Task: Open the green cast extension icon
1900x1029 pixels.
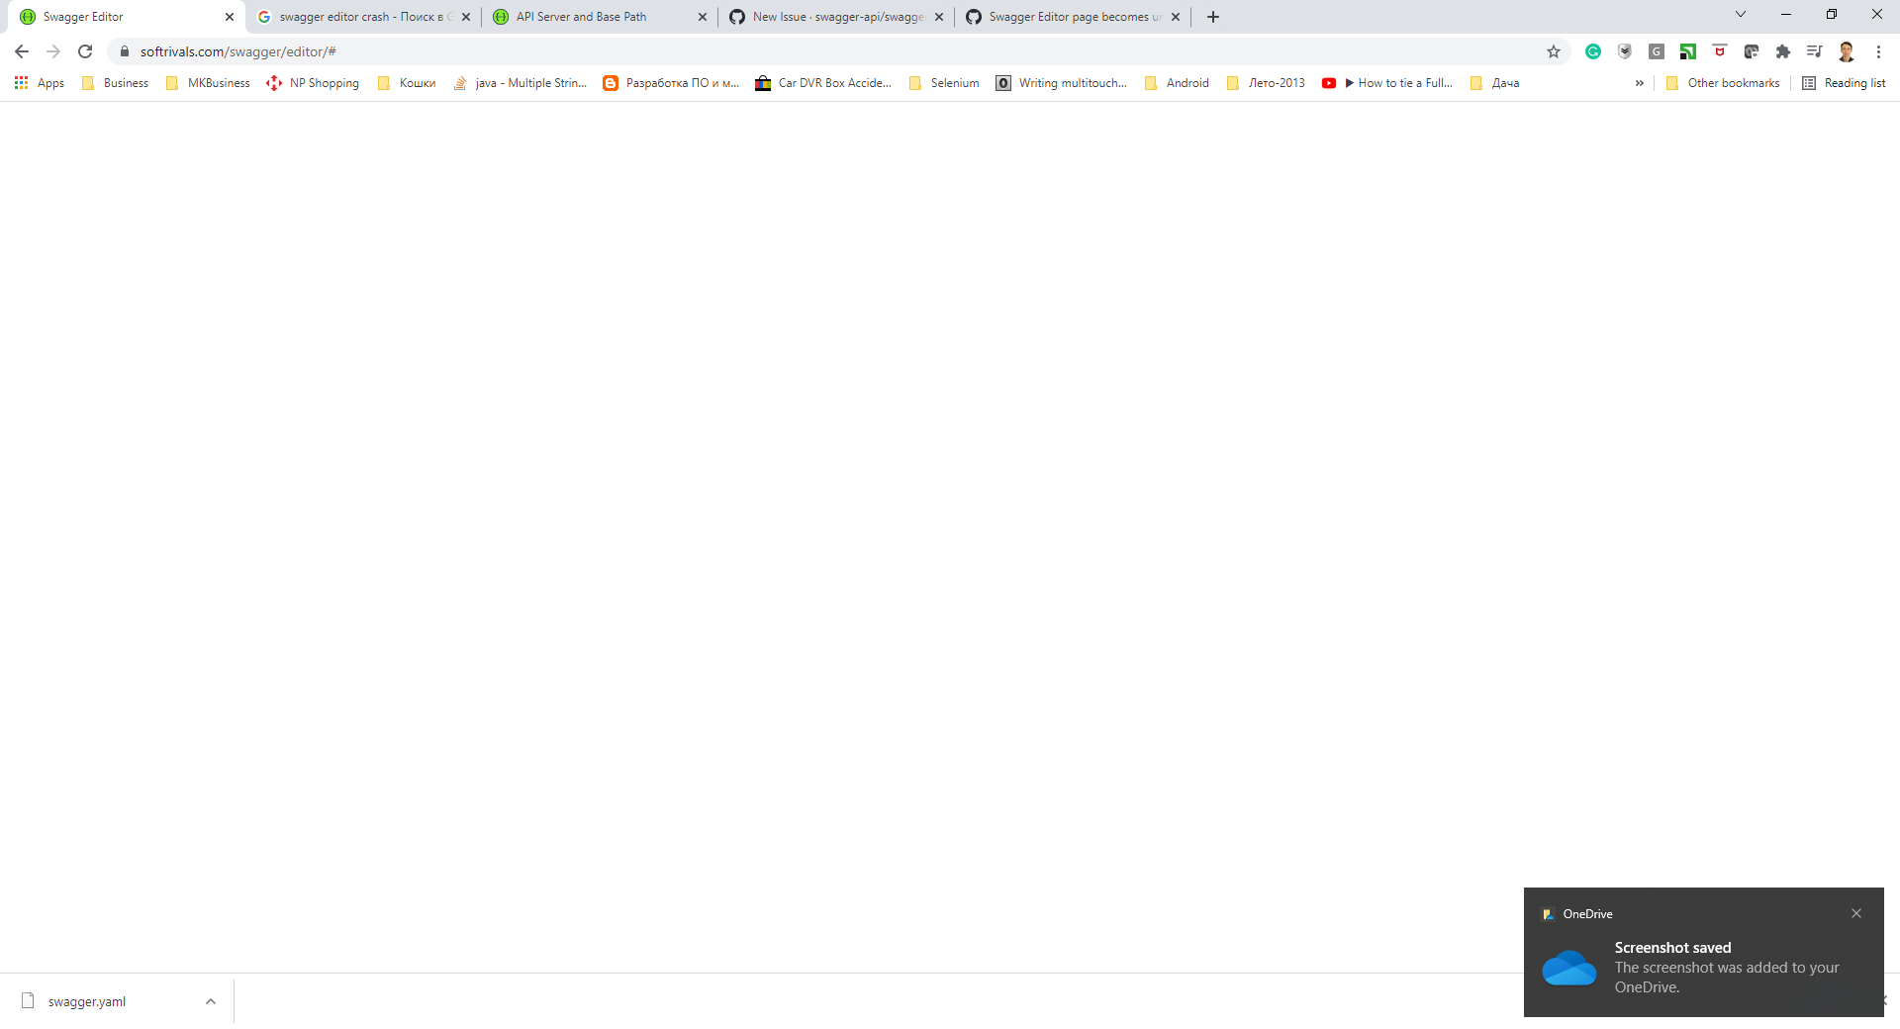Action: 1688,50
